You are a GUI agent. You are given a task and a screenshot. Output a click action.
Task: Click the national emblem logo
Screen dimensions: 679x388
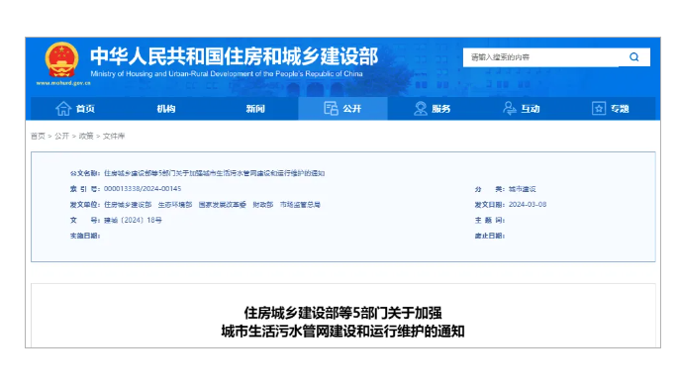coord(62,59)
